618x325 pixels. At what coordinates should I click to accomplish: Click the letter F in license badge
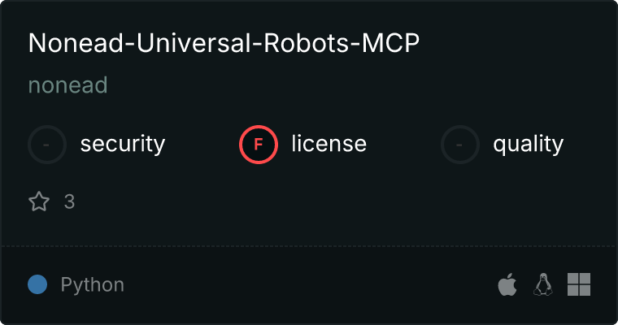tap(258, 145)
